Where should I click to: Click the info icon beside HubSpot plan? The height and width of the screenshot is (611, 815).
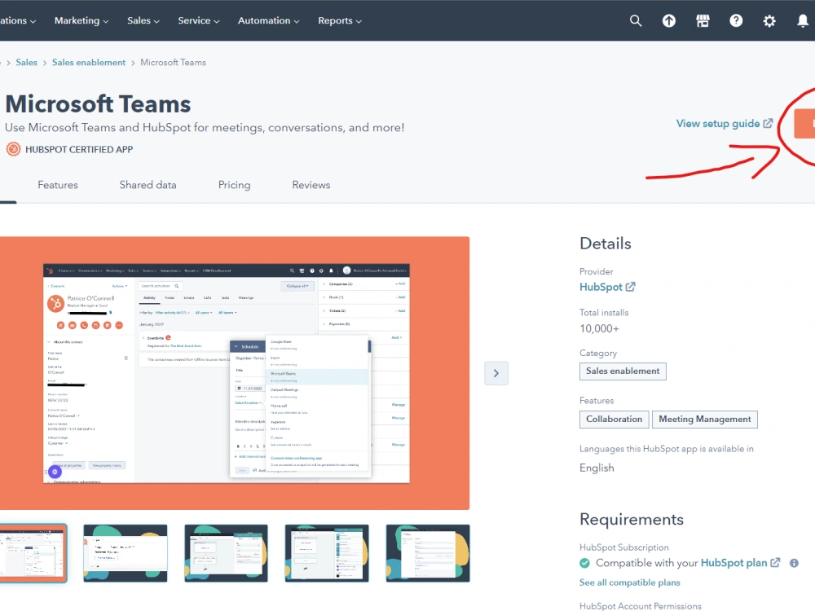tap(794, 563)
